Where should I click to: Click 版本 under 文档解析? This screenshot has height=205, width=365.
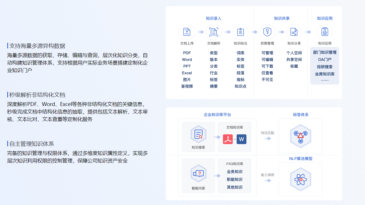point(214,60)
